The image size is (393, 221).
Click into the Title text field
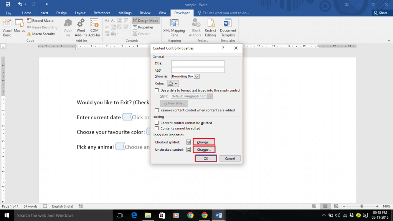click(x=198, y=63)
